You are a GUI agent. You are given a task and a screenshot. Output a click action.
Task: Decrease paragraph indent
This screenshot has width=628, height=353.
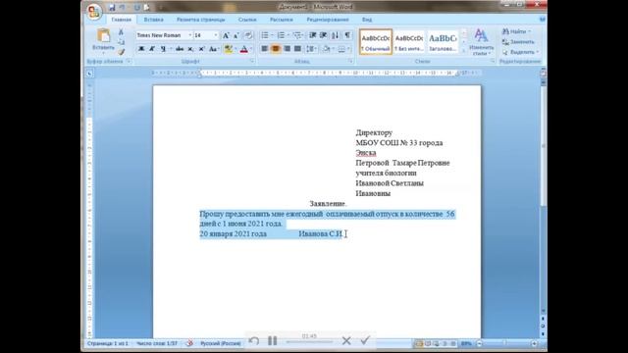coord(313,35)
